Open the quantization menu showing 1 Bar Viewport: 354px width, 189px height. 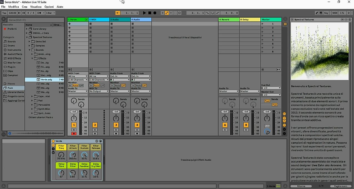(50, 13)
